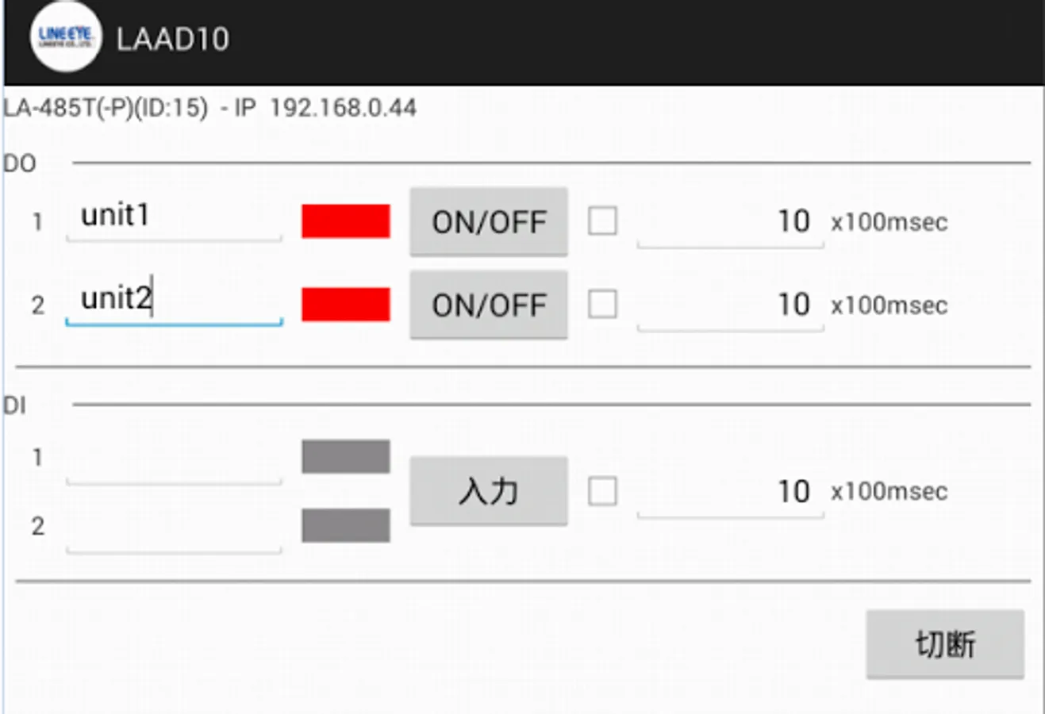This screenshot has width=1045, height=714.
Task: Click the unit1 name field
Action: (174, 217)
